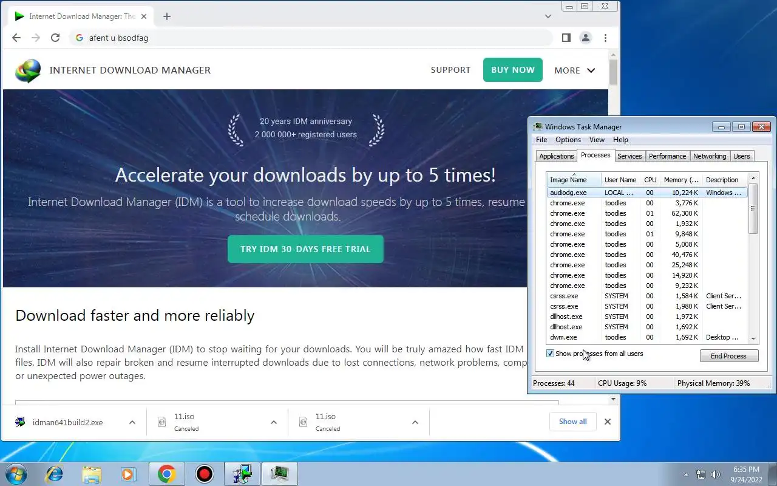Reload the page in Chrome

tap(55, 38)
